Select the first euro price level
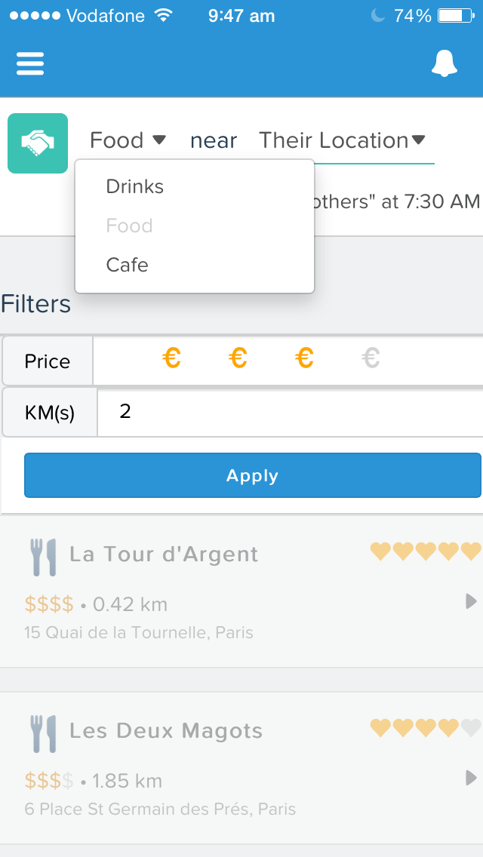The width and height of the screenshot is (483, 857). coord(172,358)
